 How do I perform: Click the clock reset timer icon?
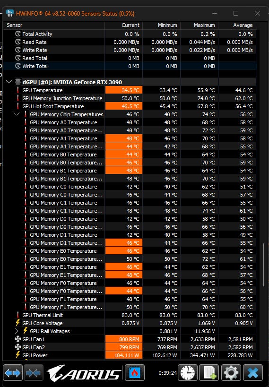[x=188, y=373]
